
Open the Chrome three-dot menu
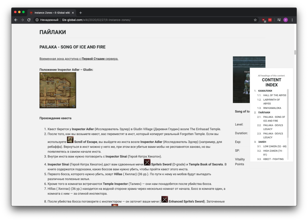(x=292, y=20)
